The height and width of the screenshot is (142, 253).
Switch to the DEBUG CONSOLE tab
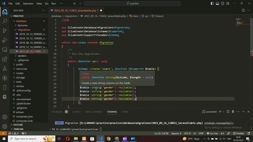point(94,112)
